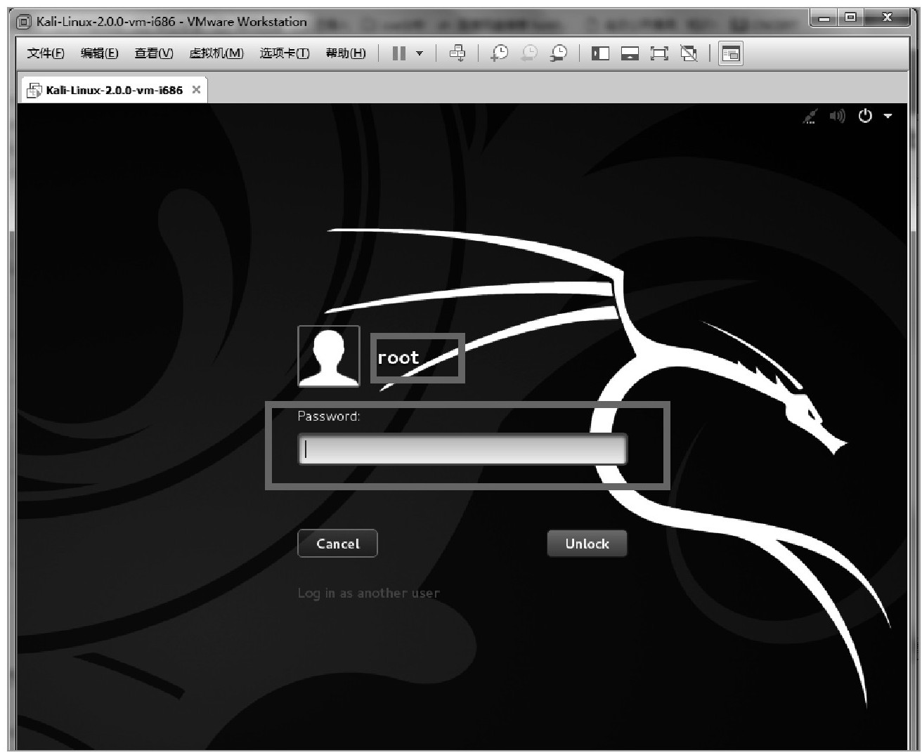Click the VMware icon in the title bar

[x=24, y=22]
